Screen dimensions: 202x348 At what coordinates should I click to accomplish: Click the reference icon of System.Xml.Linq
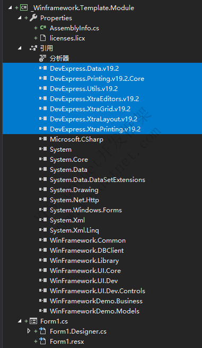coord(43,230)
